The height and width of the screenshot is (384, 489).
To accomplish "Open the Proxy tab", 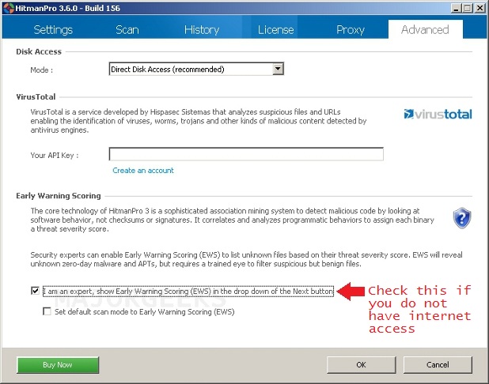I will [351, 30].
